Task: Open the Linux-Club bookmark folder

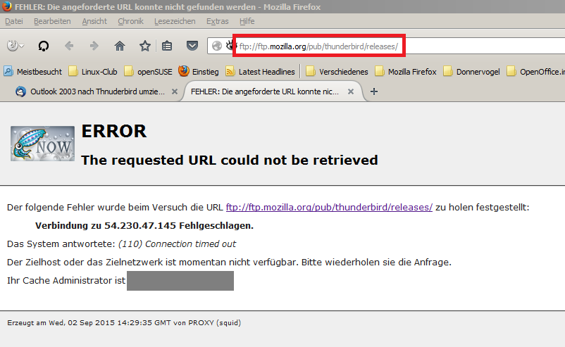Action: 93,72
